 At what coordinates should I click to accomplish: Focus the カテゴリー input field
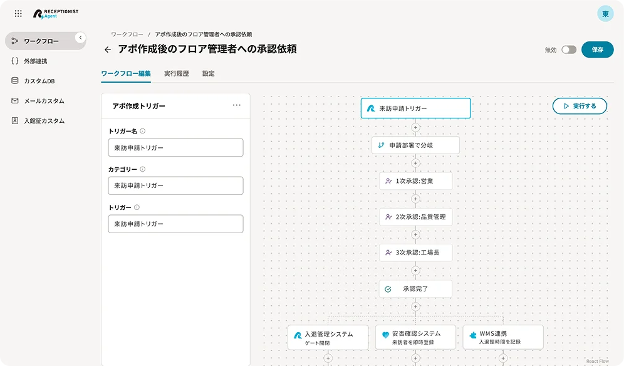175,186
